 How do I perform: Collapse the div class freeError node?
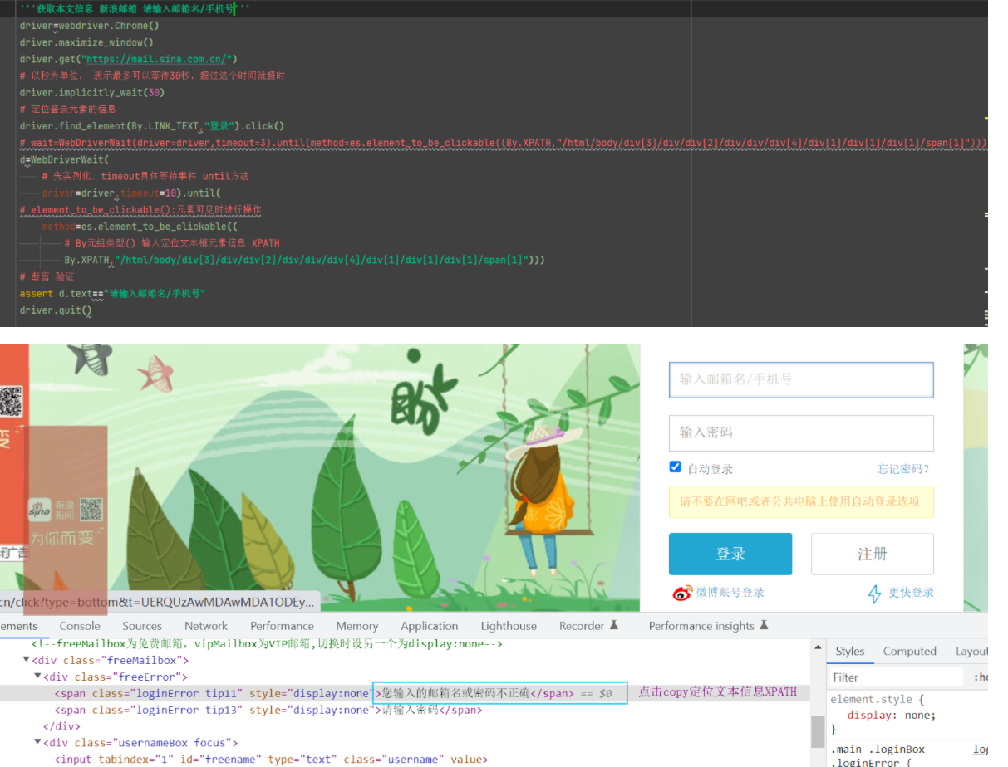37,677
